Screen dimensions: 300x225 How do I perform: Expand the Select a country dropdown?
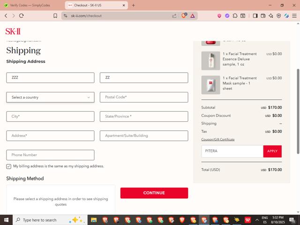[x=50, y=97]
